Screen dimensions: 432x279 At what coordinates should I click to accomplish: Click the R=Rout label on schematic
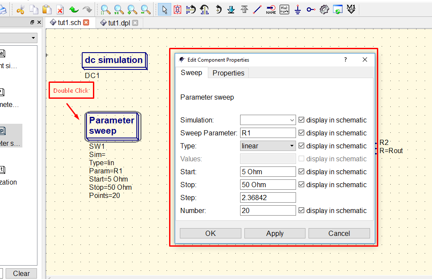[391, 151]
